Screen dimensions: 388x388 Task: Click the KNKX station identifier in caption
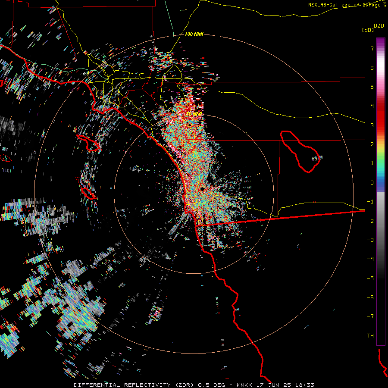point(244,385)
